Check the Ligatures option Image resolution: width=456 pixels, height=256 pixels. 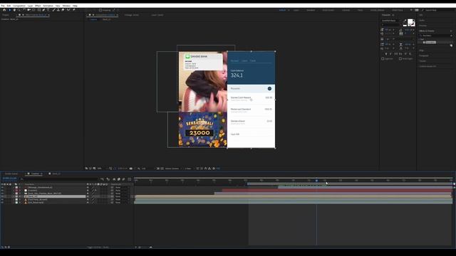click(383, 58)
